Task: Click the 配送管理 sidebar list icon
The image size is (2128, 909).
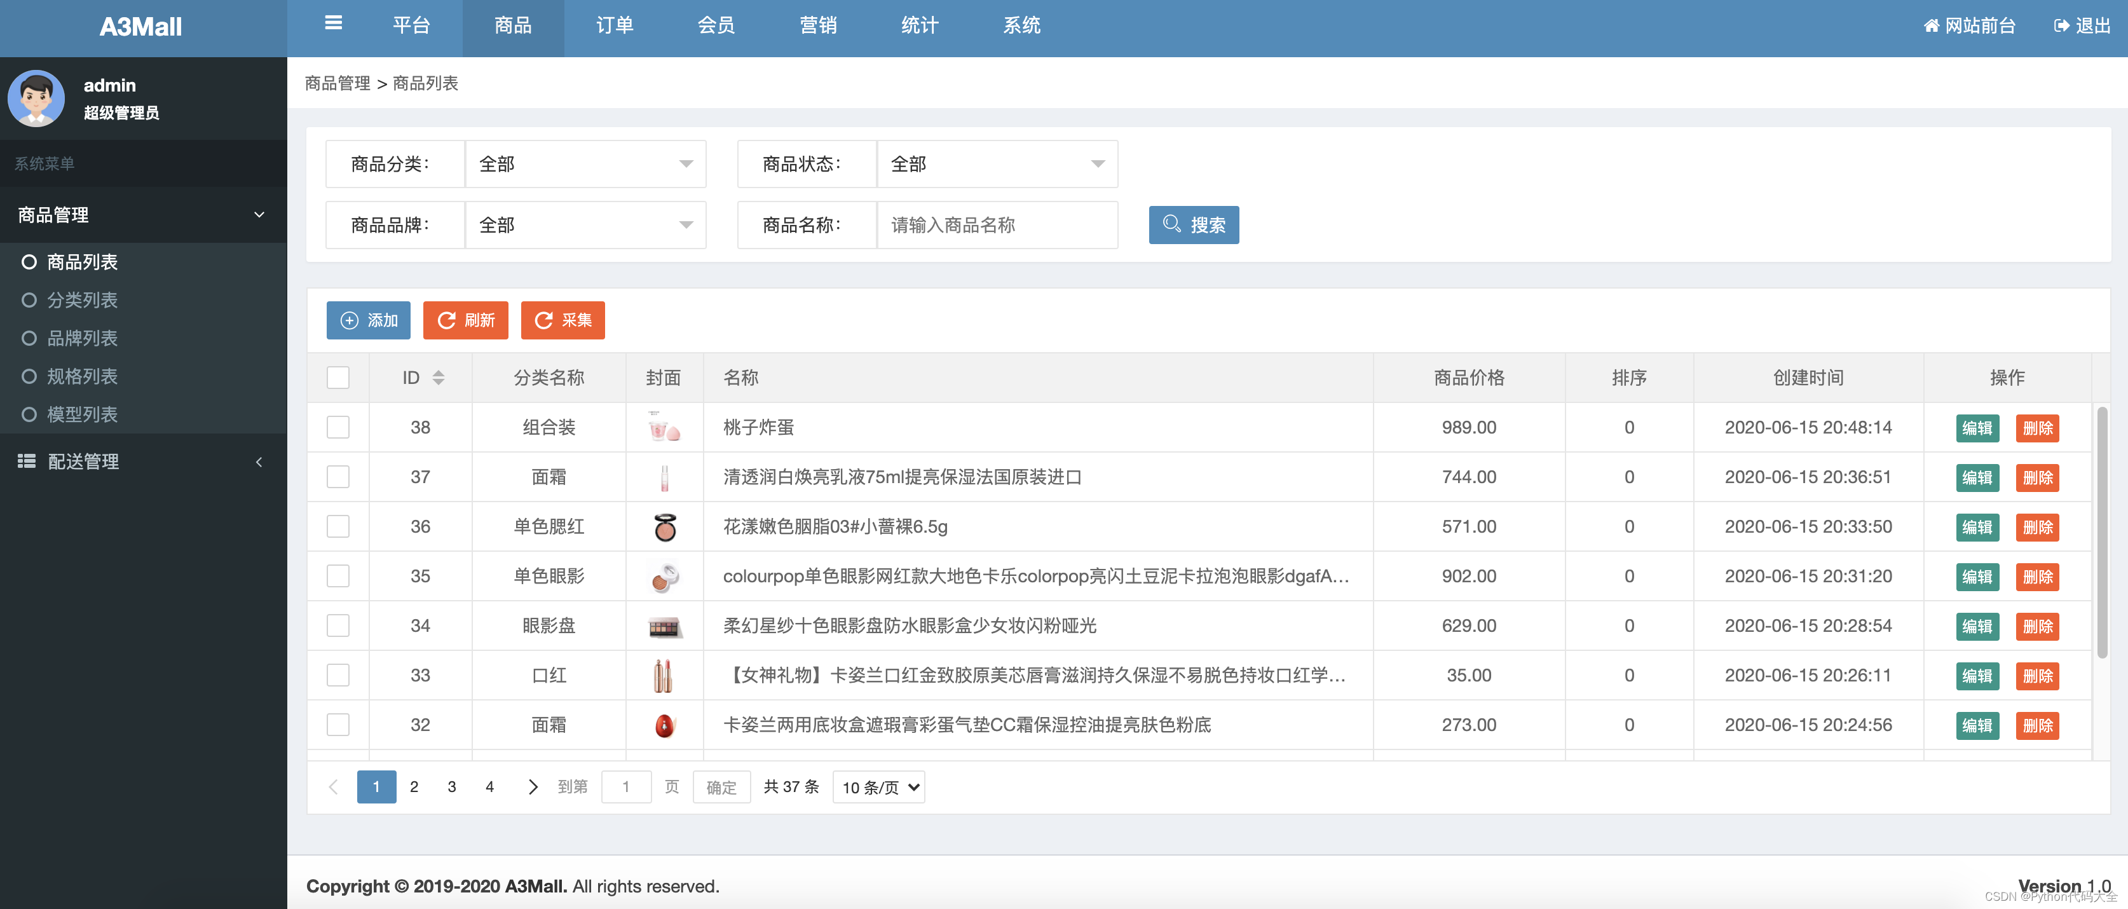Action: click(x=25, y=461)
